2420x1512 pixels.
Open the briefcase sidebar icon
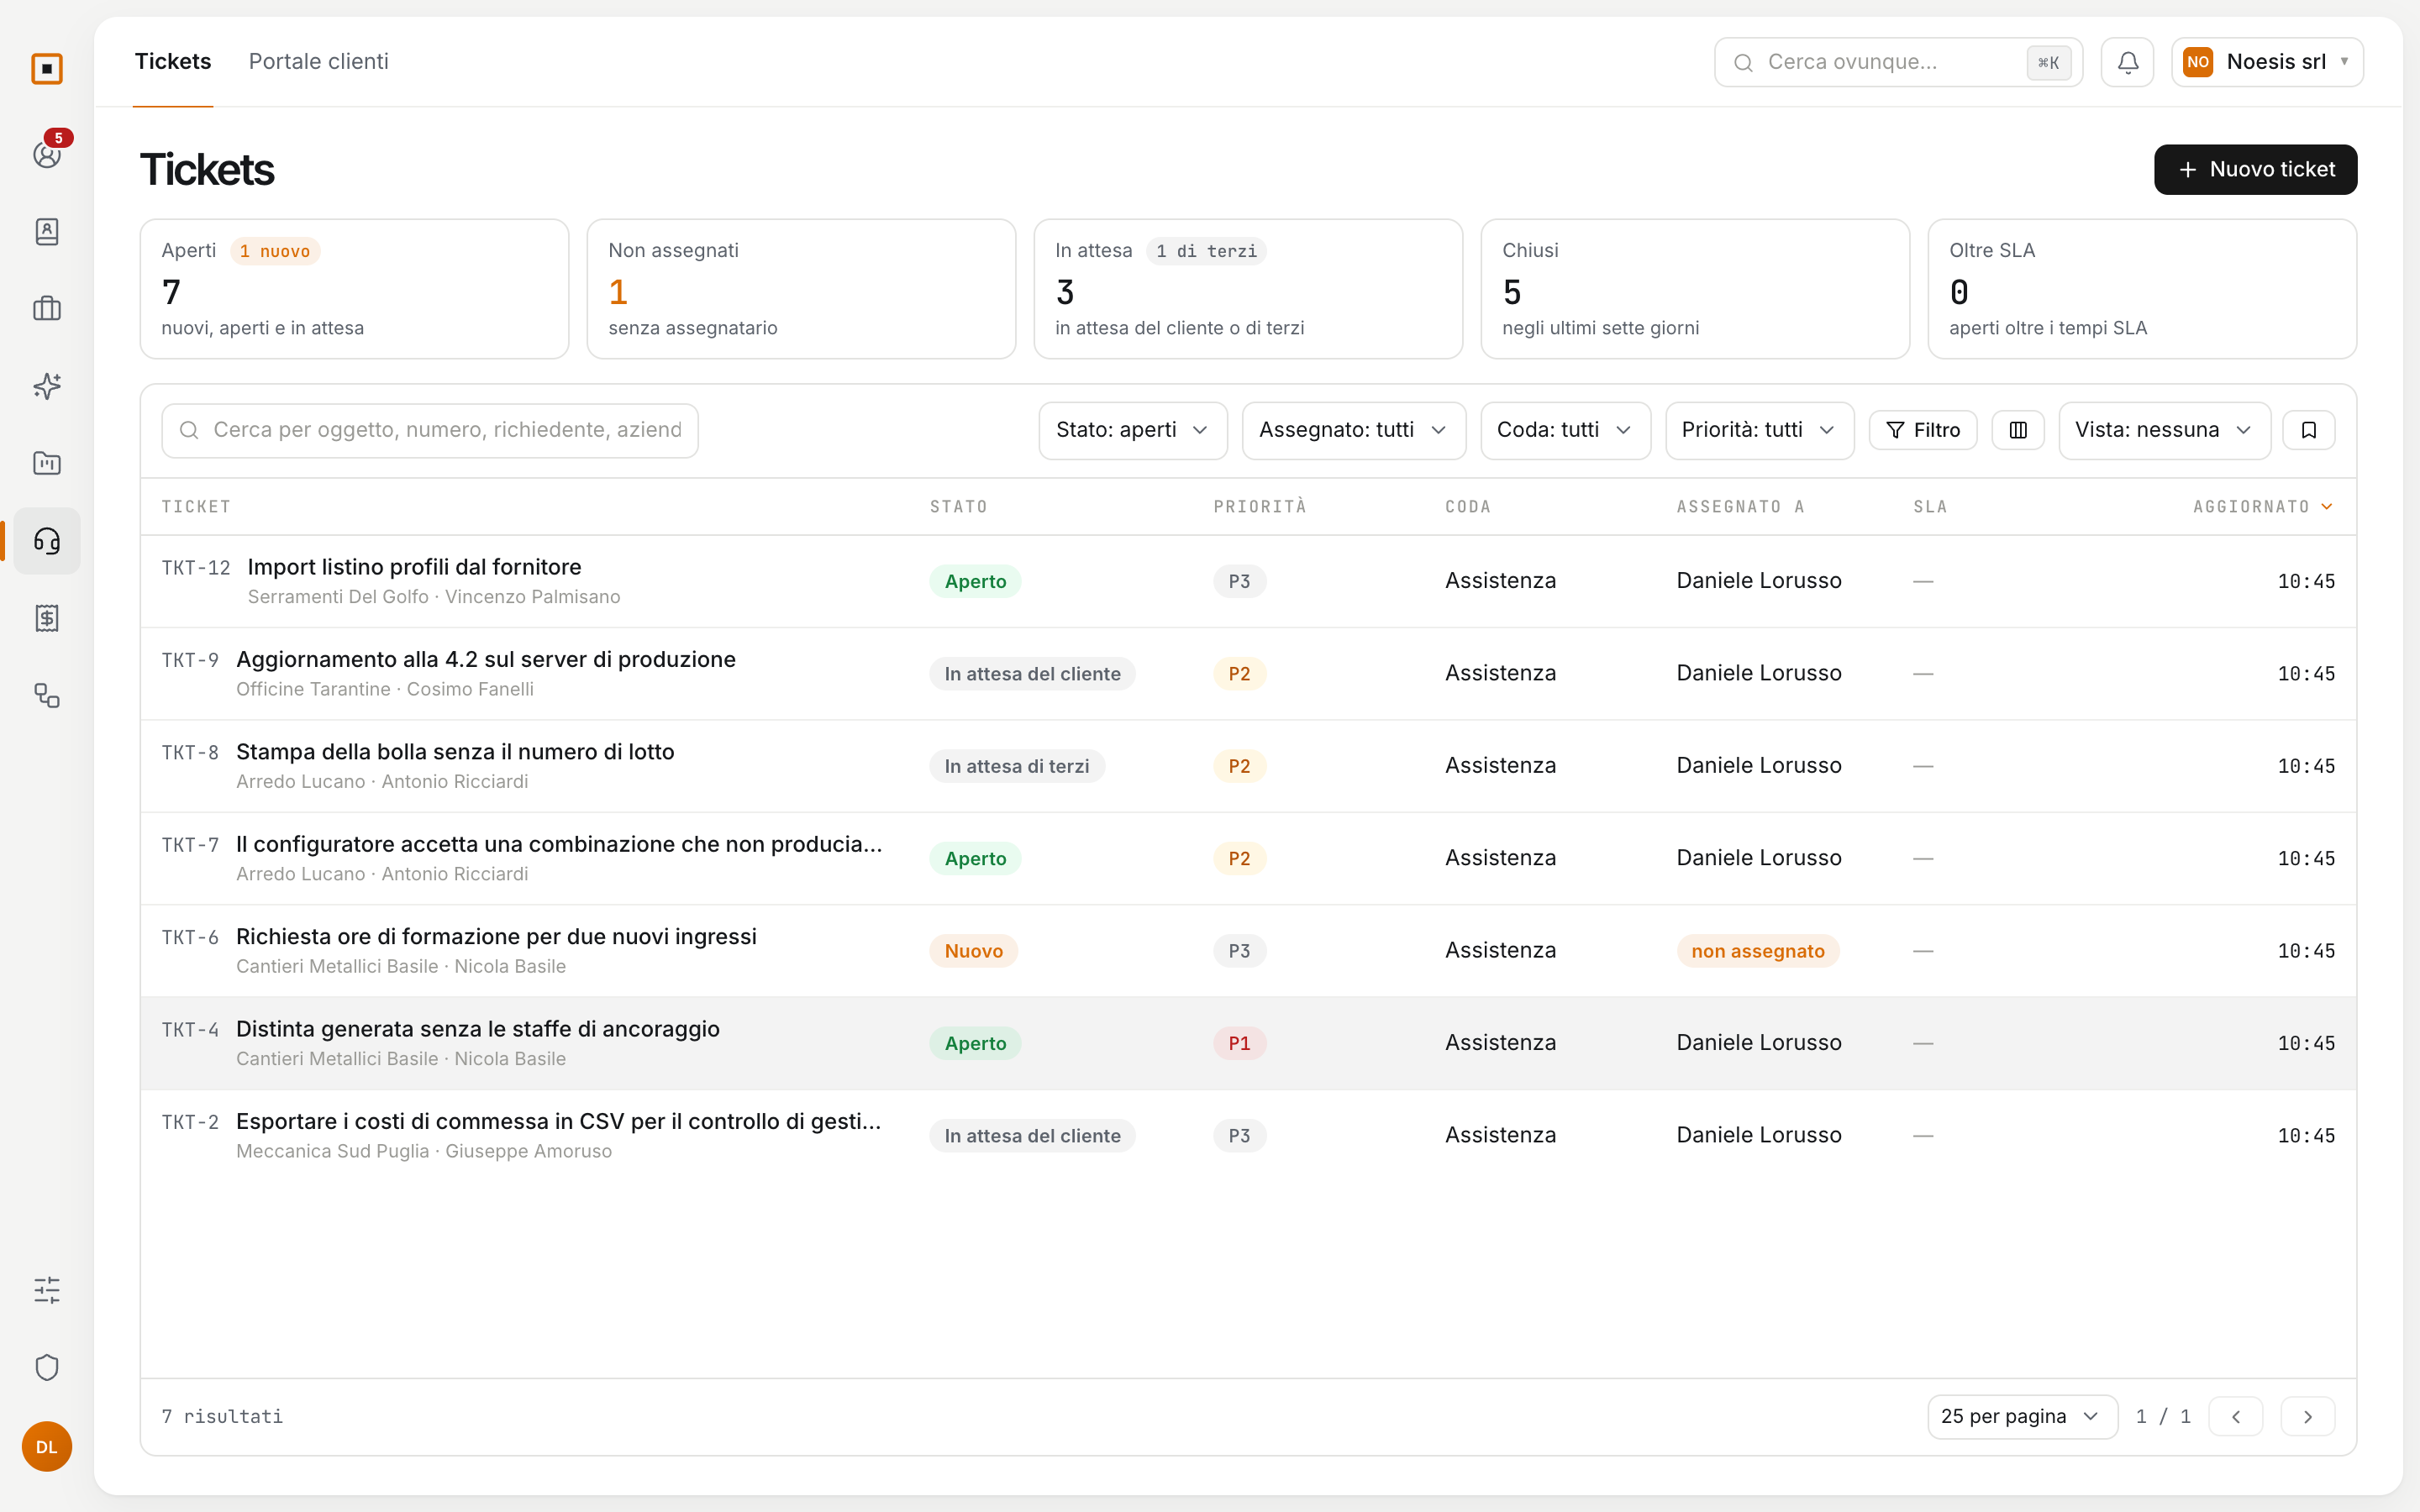tap(47, 309)
